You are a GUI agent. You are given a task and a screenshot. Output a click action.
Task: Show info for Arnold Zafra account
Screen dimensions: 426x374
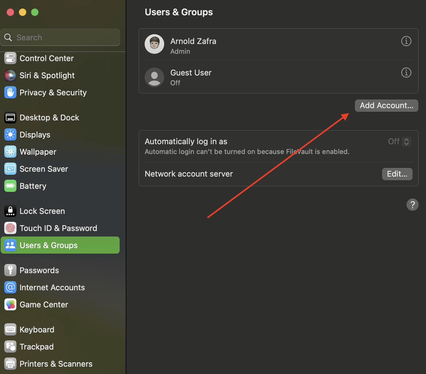click(x=406, y=41)
